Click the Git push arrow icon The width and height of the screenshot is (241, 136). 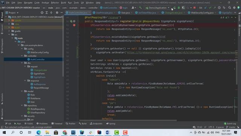click(x=215, y=8)
